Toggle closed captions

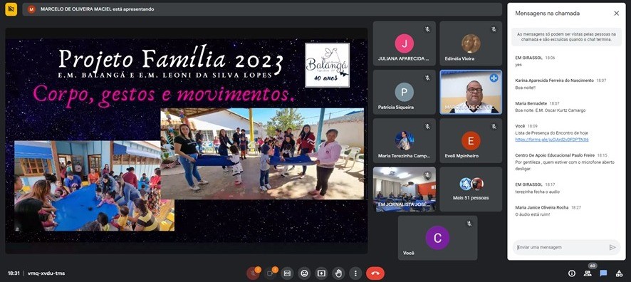(x=287, y=273)
